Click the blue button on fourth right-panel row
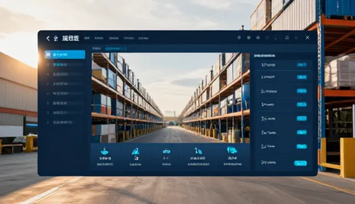The width and height of the screenshot is (355, 204). pyautogui.click(x=302, y=104)
